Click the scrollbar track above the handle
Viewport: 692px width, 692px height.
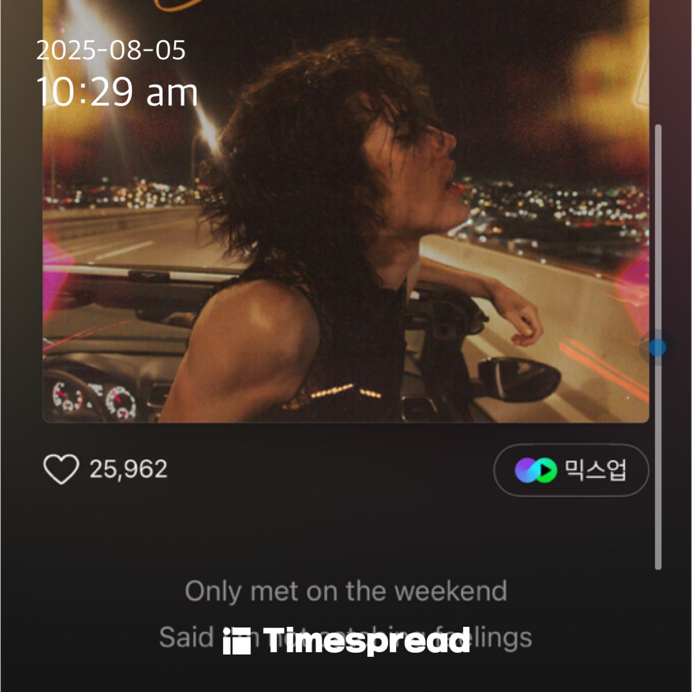(658, 231)
